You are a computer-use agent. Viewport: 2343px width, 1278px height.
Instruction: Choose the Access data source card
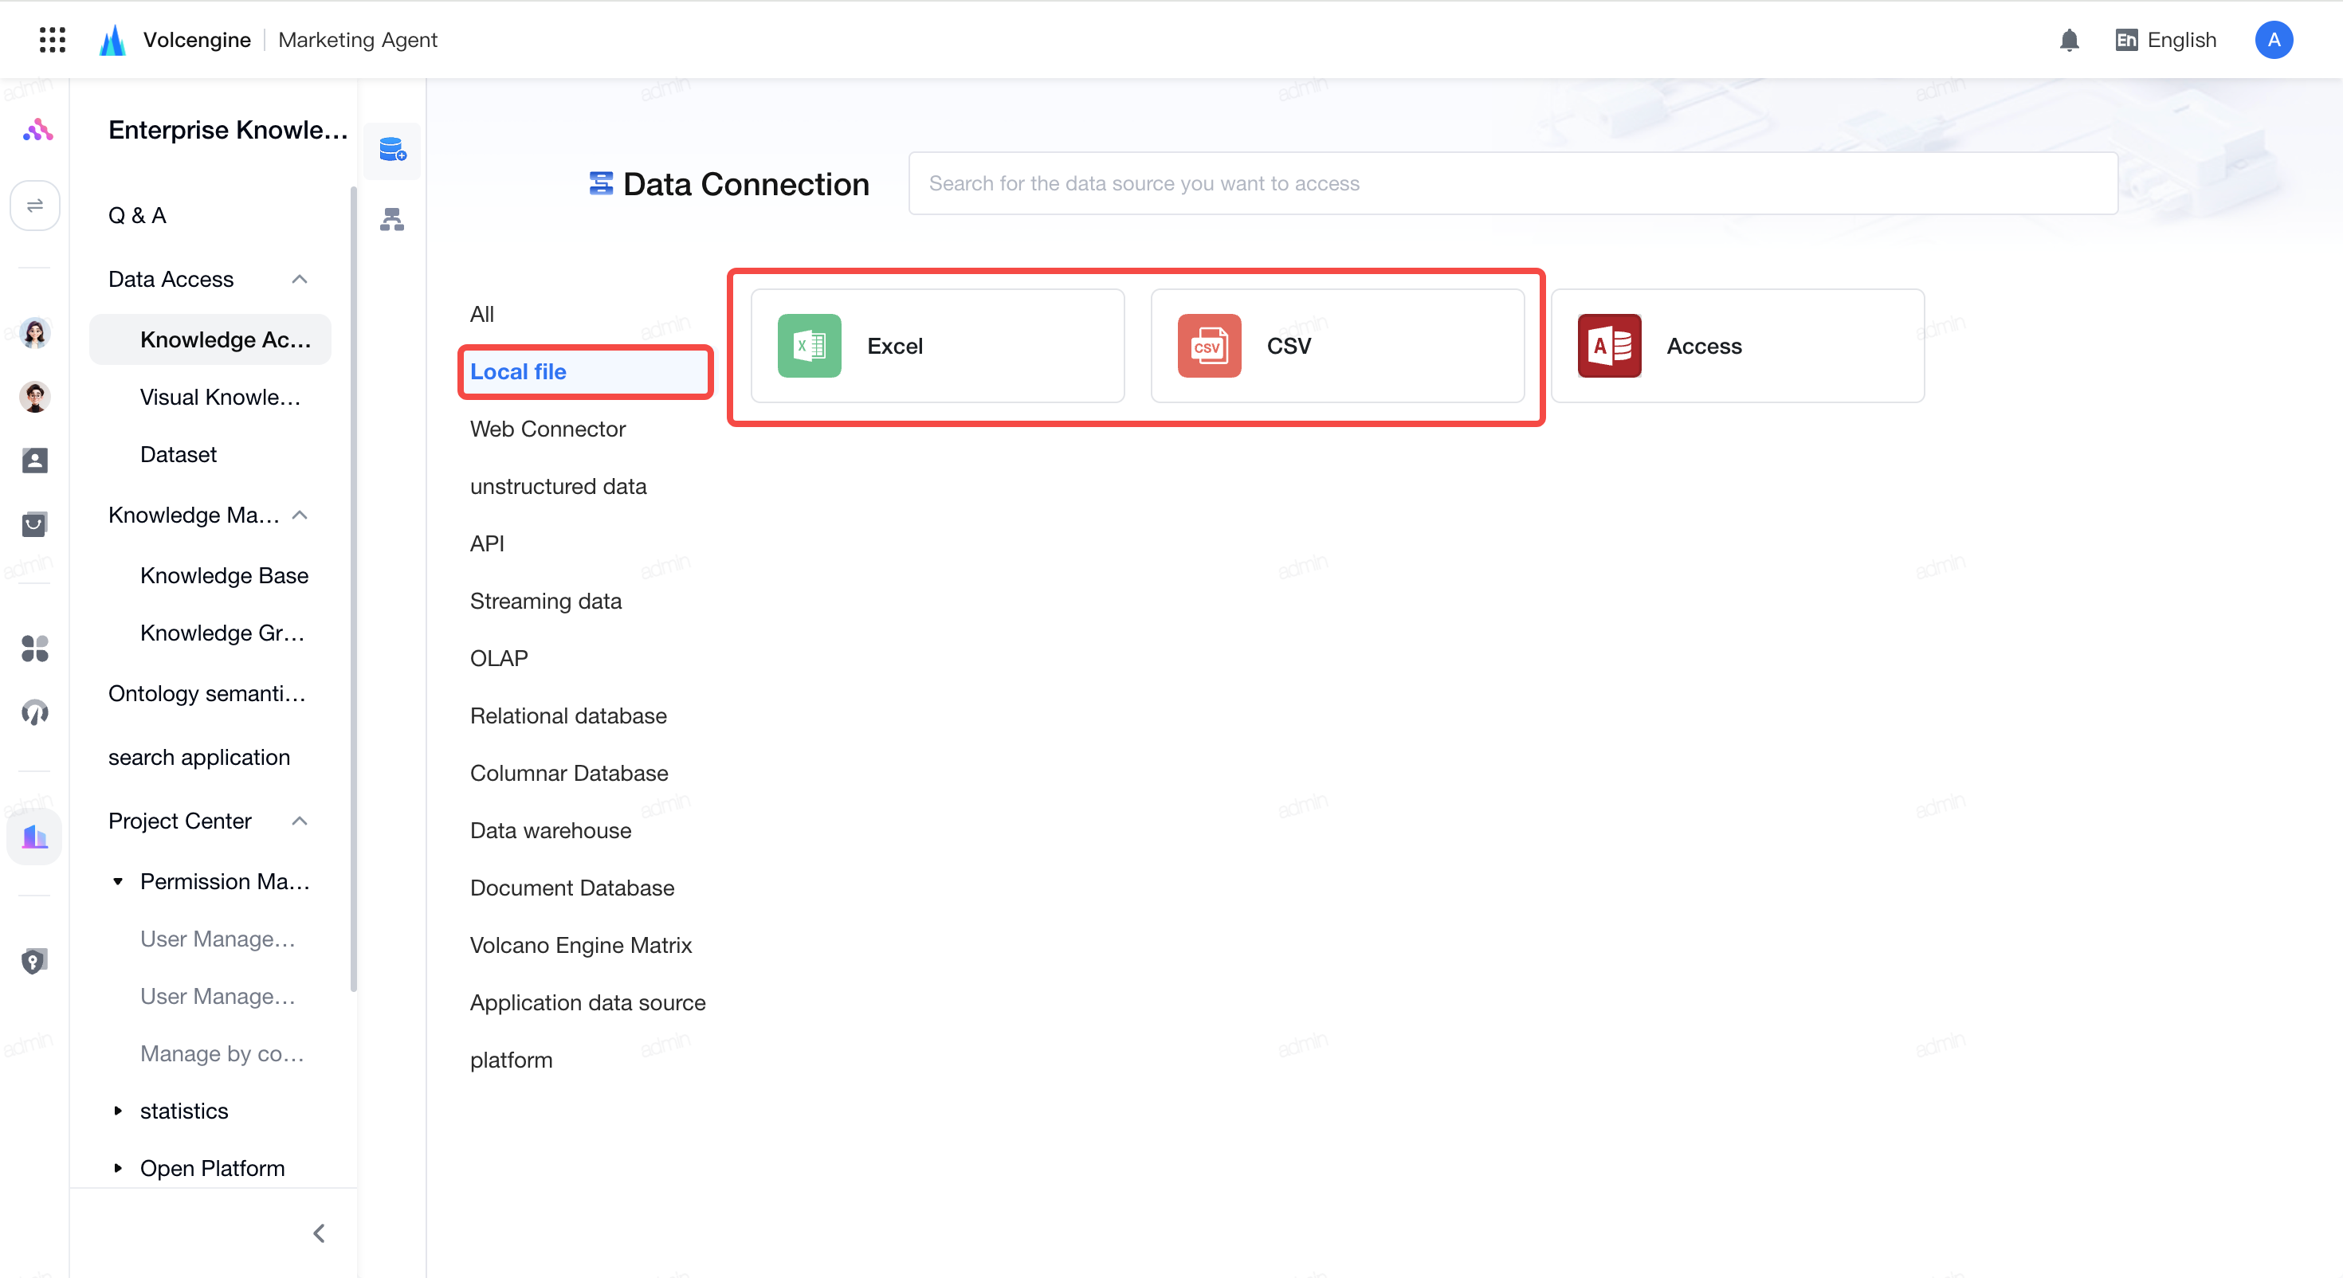click(x=1737, y=346)
